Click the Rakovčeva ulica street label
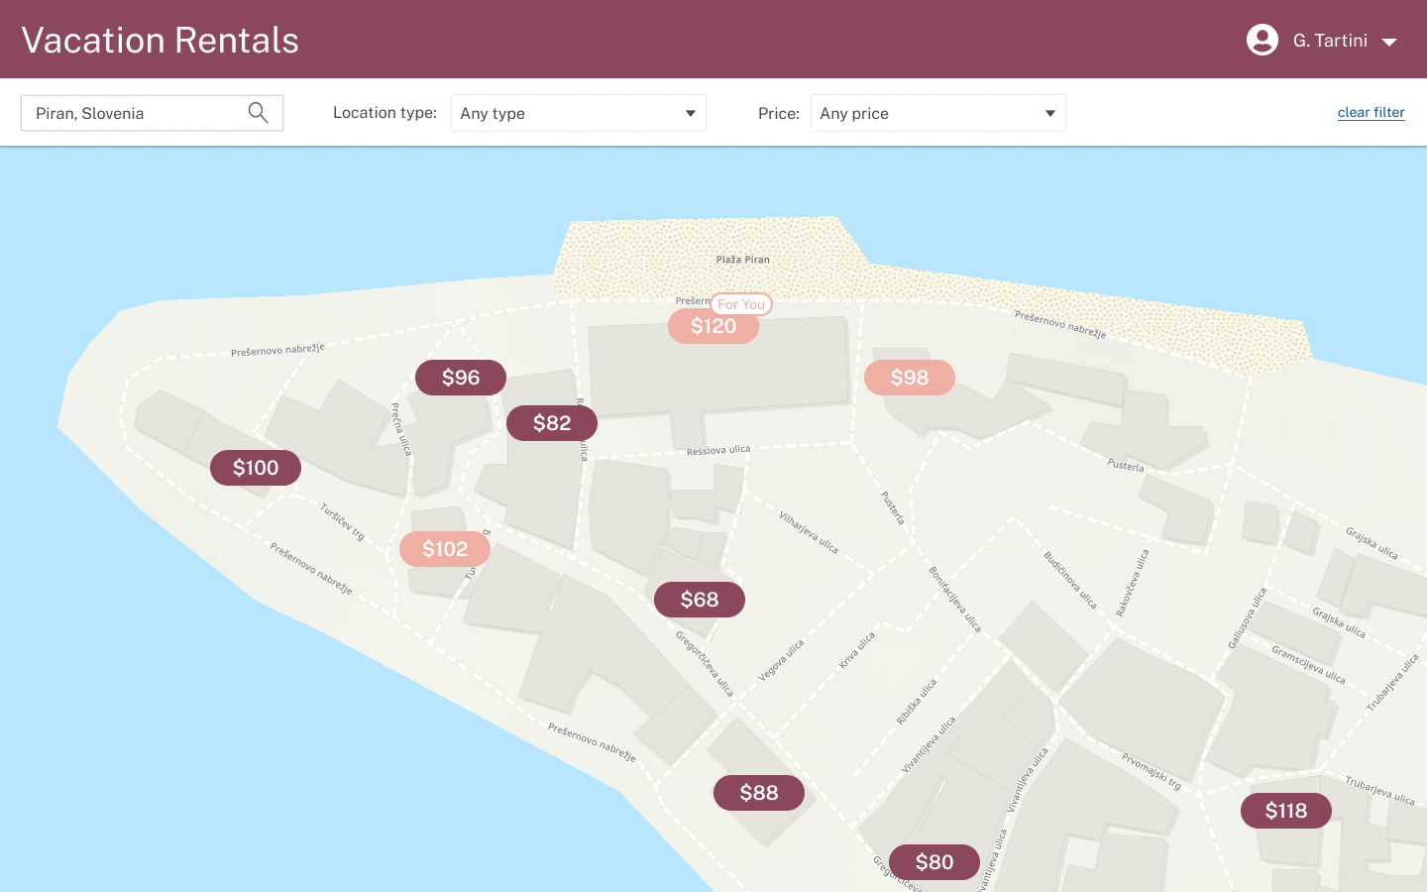Viewport: 1427px width, 892px height. pos(1133,583)
